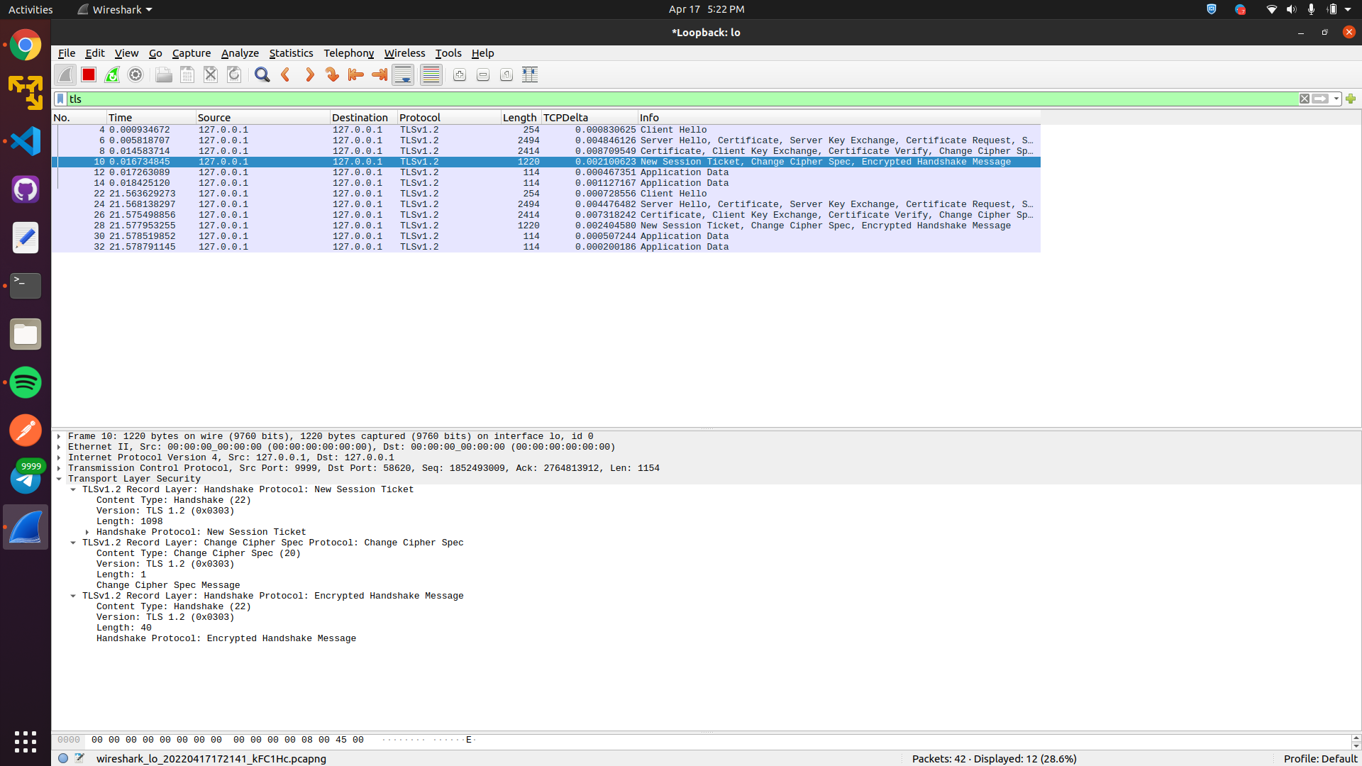Expand the Frame 10 details row
The width and height of the screenshot is (1362, 766).
pos(59,436)
